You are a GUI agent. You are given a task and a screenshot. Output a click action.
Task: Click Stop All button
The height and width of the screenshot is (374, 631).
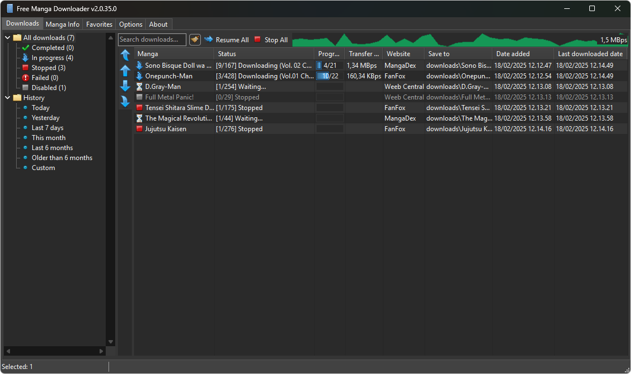271,39
